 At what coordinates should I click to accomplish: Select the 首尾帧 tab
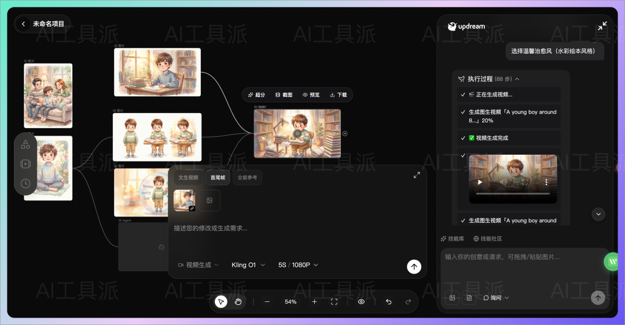(x=218, y=177)
